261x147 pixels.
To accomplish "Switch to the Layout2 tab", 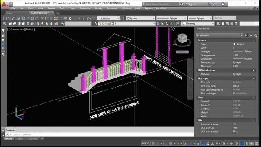I will point(33,139).
